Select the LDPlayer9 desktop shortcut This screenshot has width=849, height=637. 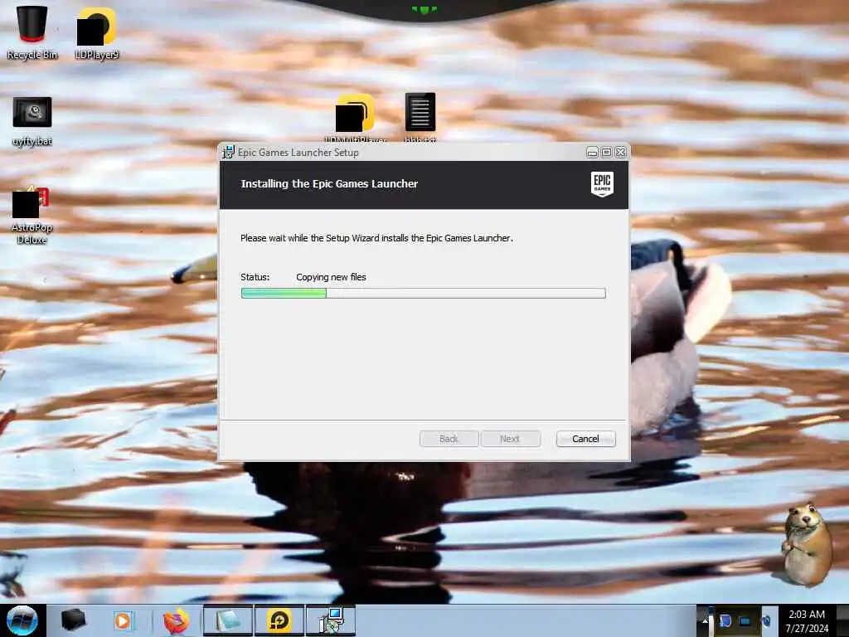click(96, 32)
